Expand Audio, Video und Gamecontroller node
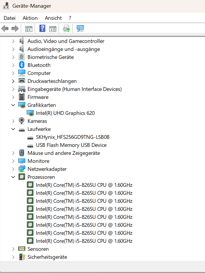The height and width of the screenshot is (273, 205). click(x=13, y=41)
